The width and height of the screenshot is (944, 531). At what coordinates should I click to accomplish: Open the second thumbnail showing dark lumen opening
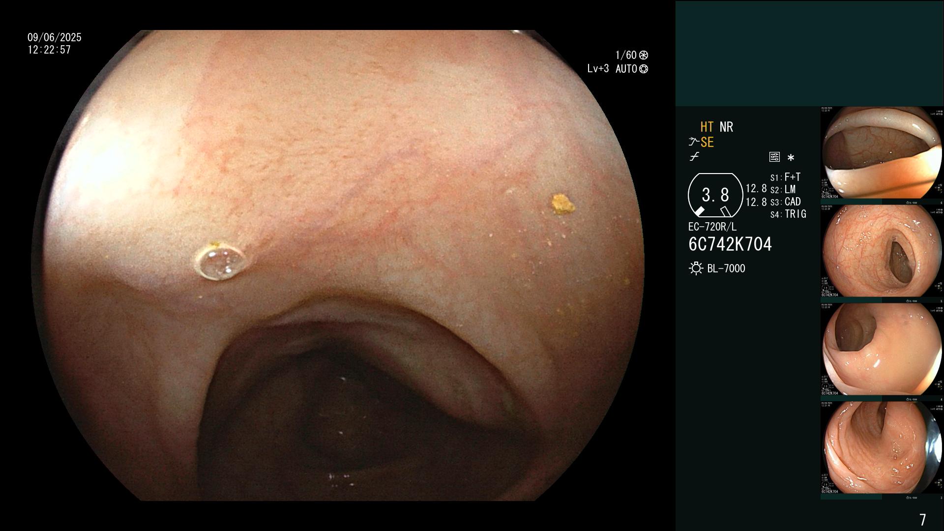click(x=882, y=251)
